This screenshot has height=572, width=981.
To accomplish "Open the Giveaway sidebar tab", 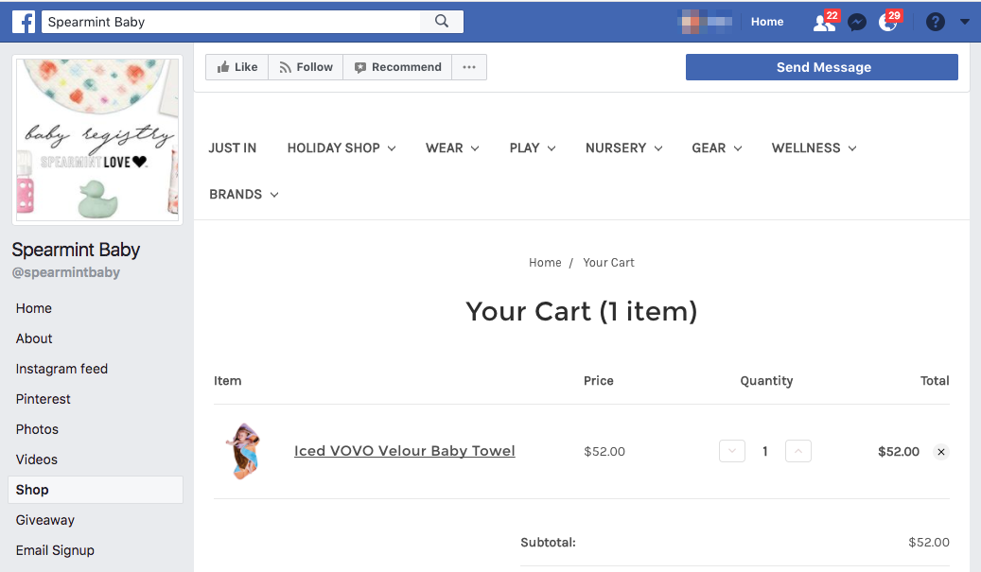I will (x=45, y=520).
